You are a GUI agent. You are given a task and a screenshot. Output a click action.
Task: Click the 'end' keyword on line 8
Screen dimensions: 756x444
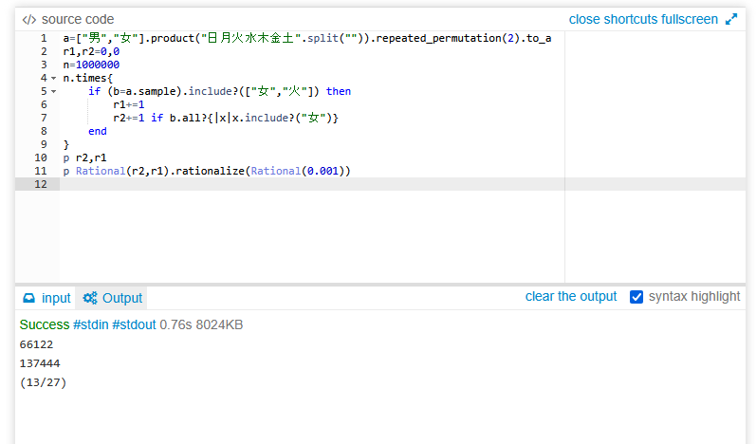[x=98, y=132]
